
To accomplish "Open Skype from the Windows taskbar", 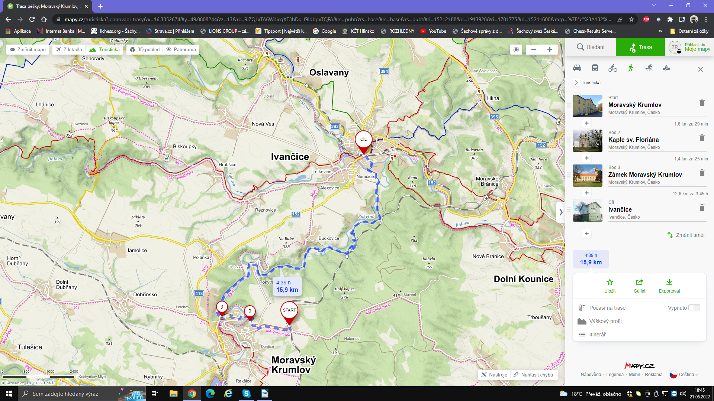I will click(x=247, y=394).
